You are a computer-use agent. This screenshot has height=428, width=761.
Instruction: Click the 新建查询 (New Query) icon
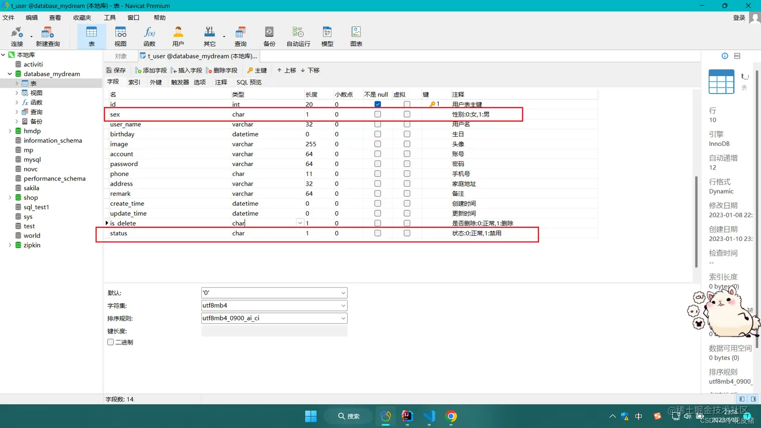click(x=48, y=37)
